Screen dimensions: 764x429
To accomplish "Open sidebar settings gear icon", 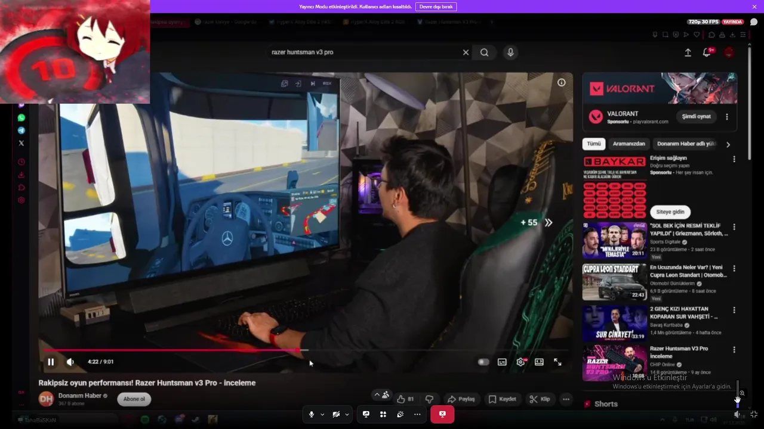I will pos(21,200).
